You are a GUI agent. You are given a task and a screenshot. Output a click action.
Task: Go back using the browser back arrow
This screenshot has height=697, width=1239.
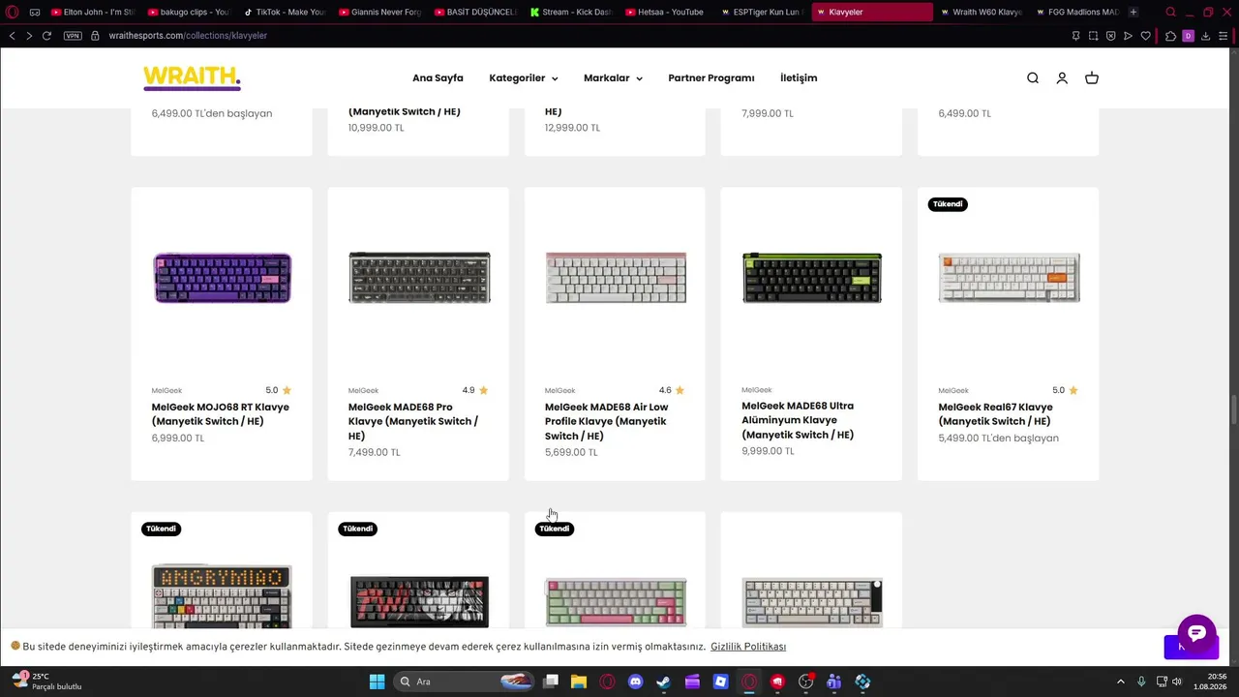pyautogui.click(x=12, y=36)
